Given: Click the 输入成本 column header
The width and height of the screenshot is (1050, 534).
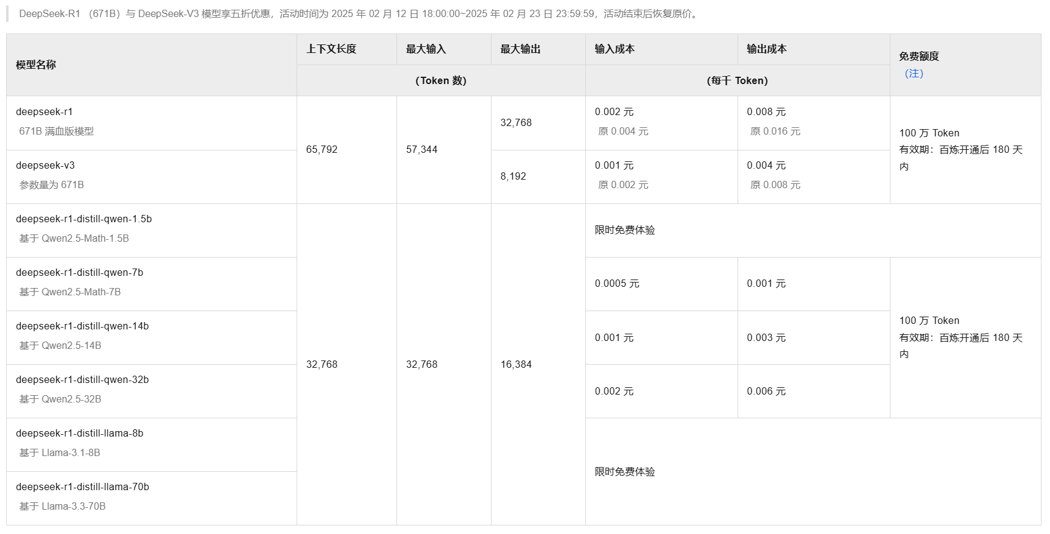Looking at the screenshot, I should point(615,49).
